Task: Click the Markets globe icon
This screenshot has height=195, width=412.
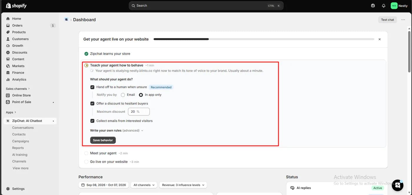Action: pyautogui.click(x=8, y=66)
